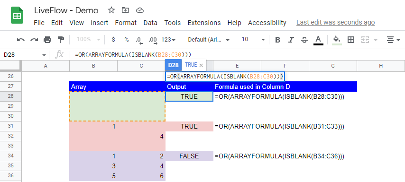This screenshot has width=405, height=182.
Task: Click the Undo icon
Action: [x=21, y=40]
